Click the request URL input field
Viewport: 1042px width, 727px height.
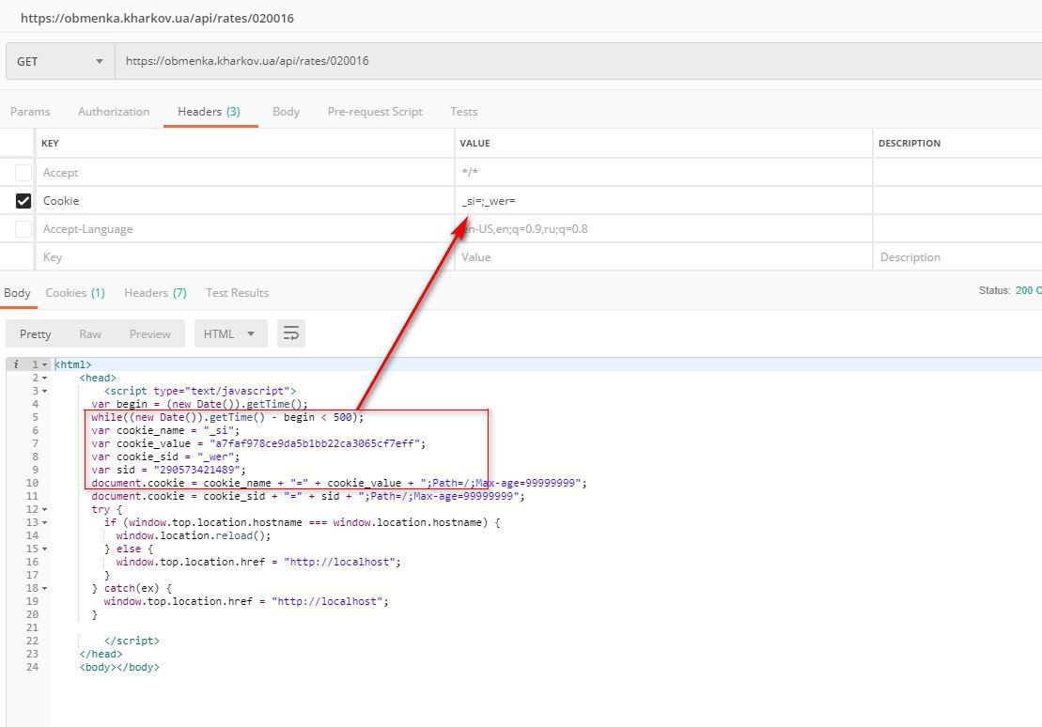click(578, 61)
